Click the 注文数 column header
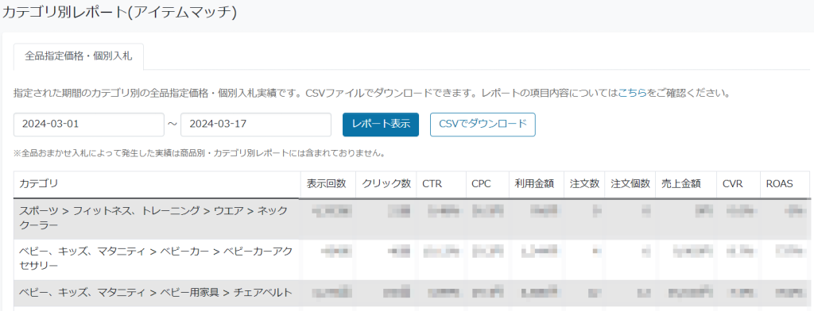 point(584,184)
